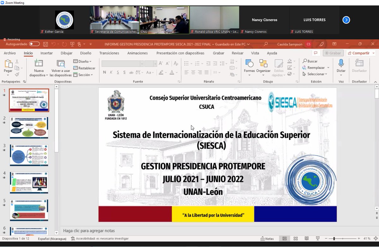The image size is (379, 247).
Task: Click the Undo arrow icon
Action: (53, 44)
